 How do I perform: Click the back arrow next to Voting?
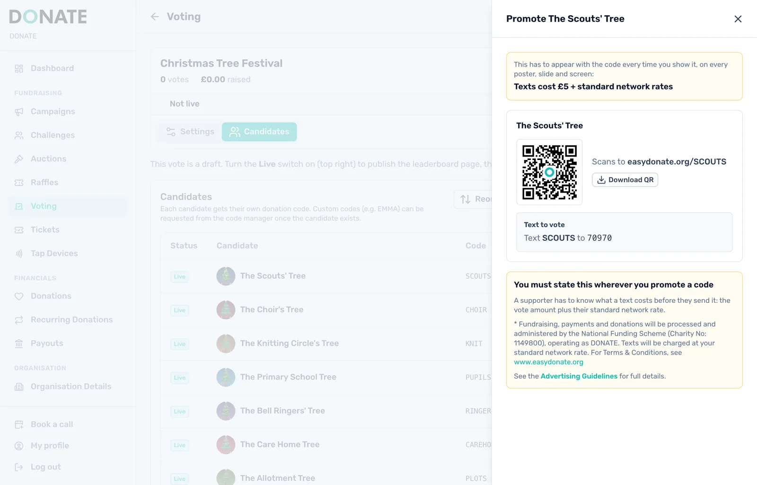click(155, 17)
